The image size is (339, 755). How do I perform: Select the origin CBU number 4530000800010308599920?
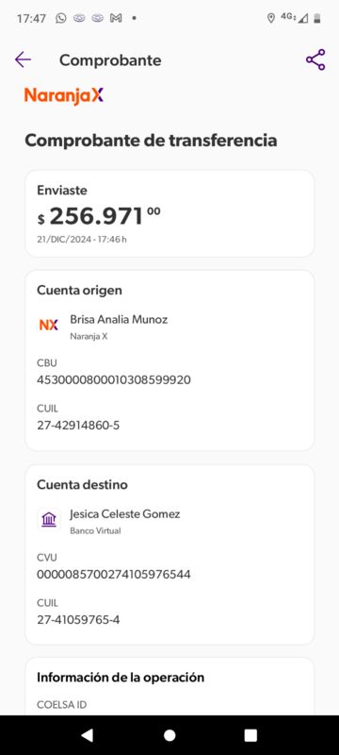click(x=114, y=380)
